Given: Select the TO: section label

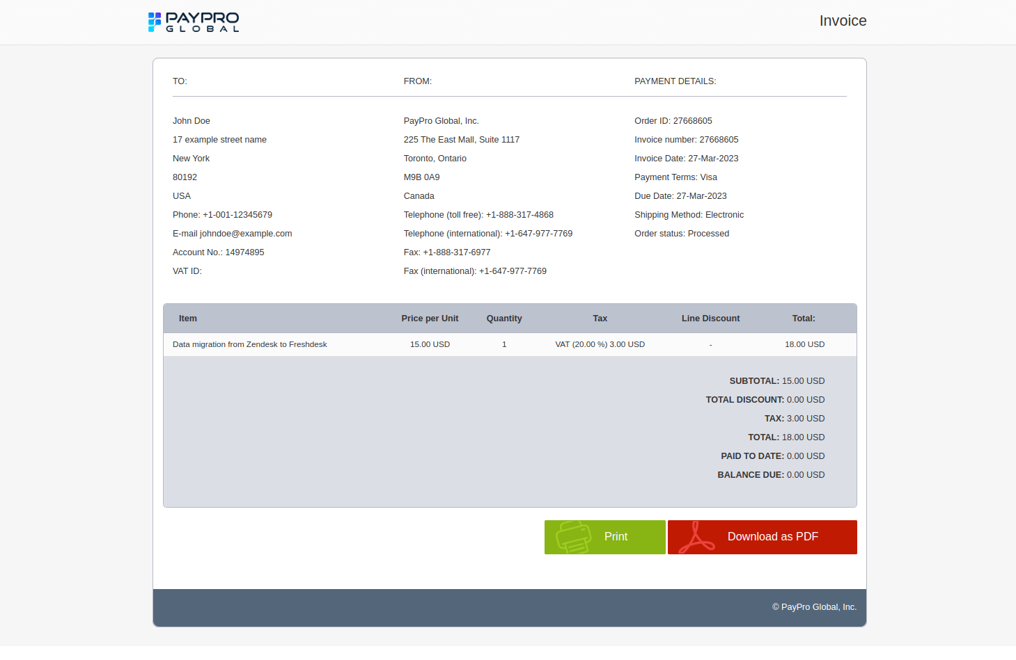Looking at the screenshot, I should coord(180,81).
